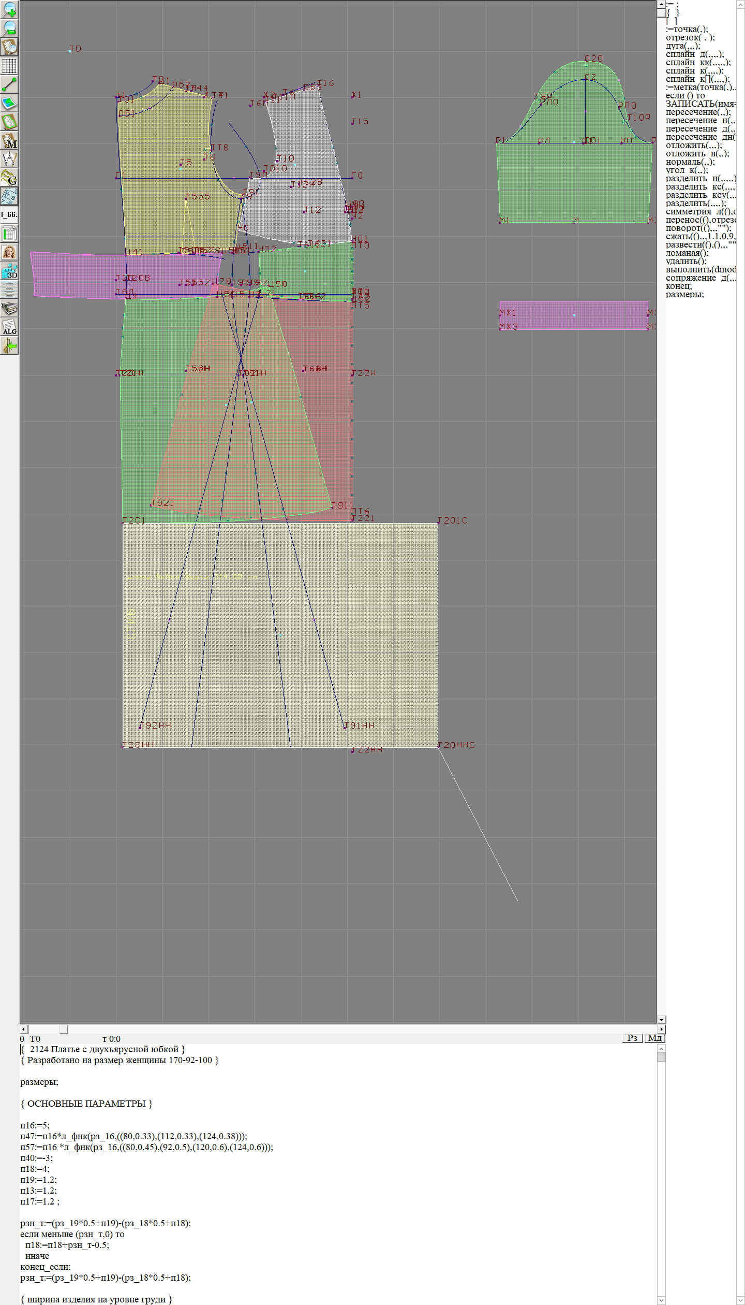Click the zoom in magnifier icon

pos(9,9)
